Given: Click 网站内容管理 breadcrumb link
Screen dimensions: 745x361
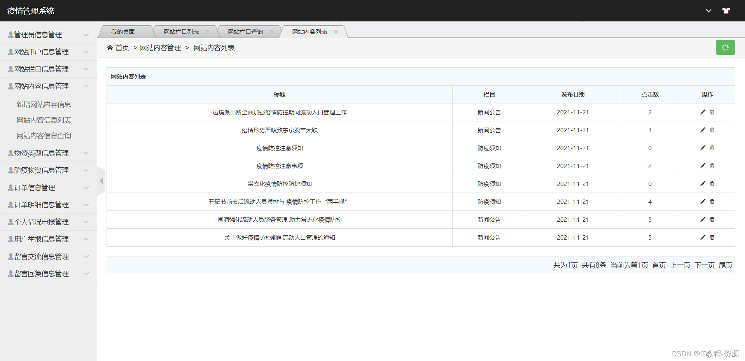Looking at the screenshot, I should (160, 48).
